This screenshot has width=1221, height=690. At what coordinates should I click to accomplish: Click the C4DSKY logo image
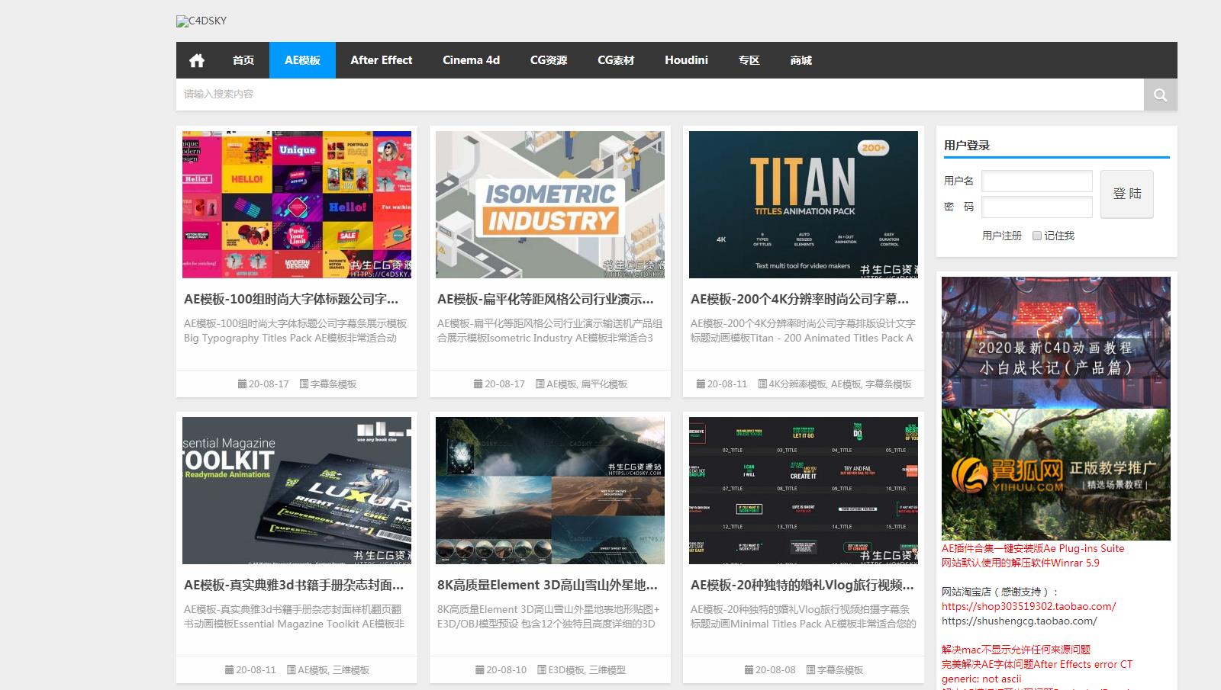201,21
